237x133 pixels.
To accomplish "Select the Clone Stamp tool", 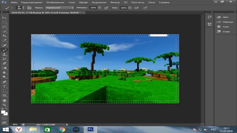I will click(4, 54).
